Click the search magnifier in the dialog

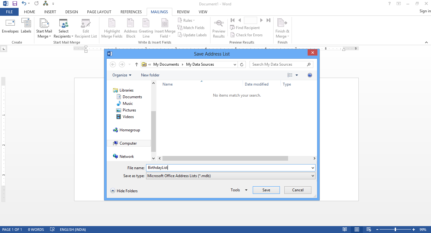click(x=309, y=64)
